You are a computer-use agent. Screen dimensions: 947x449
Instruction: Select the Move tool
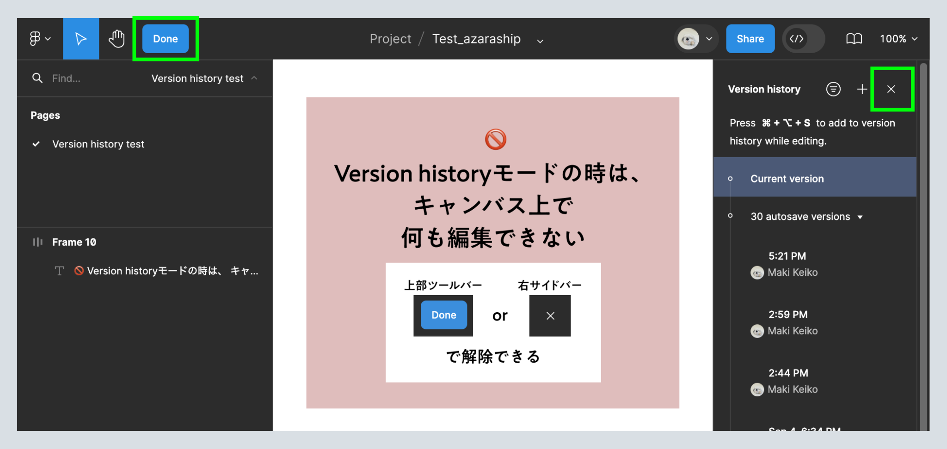coord(81,39)
